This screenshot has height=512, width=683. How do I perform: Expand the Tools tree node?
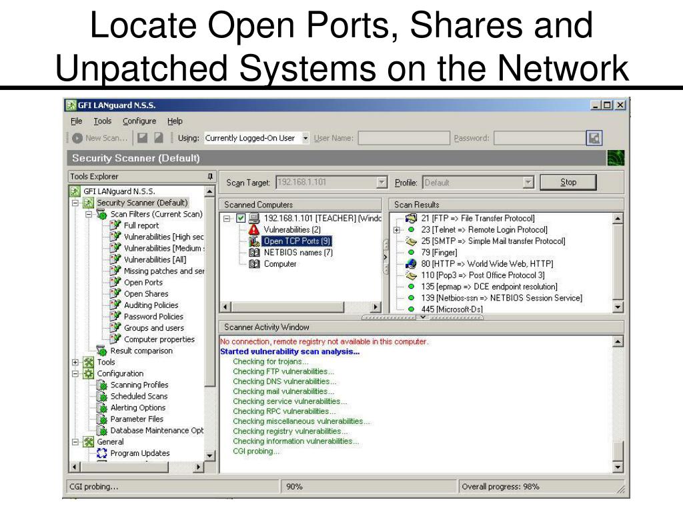[75, 362]
